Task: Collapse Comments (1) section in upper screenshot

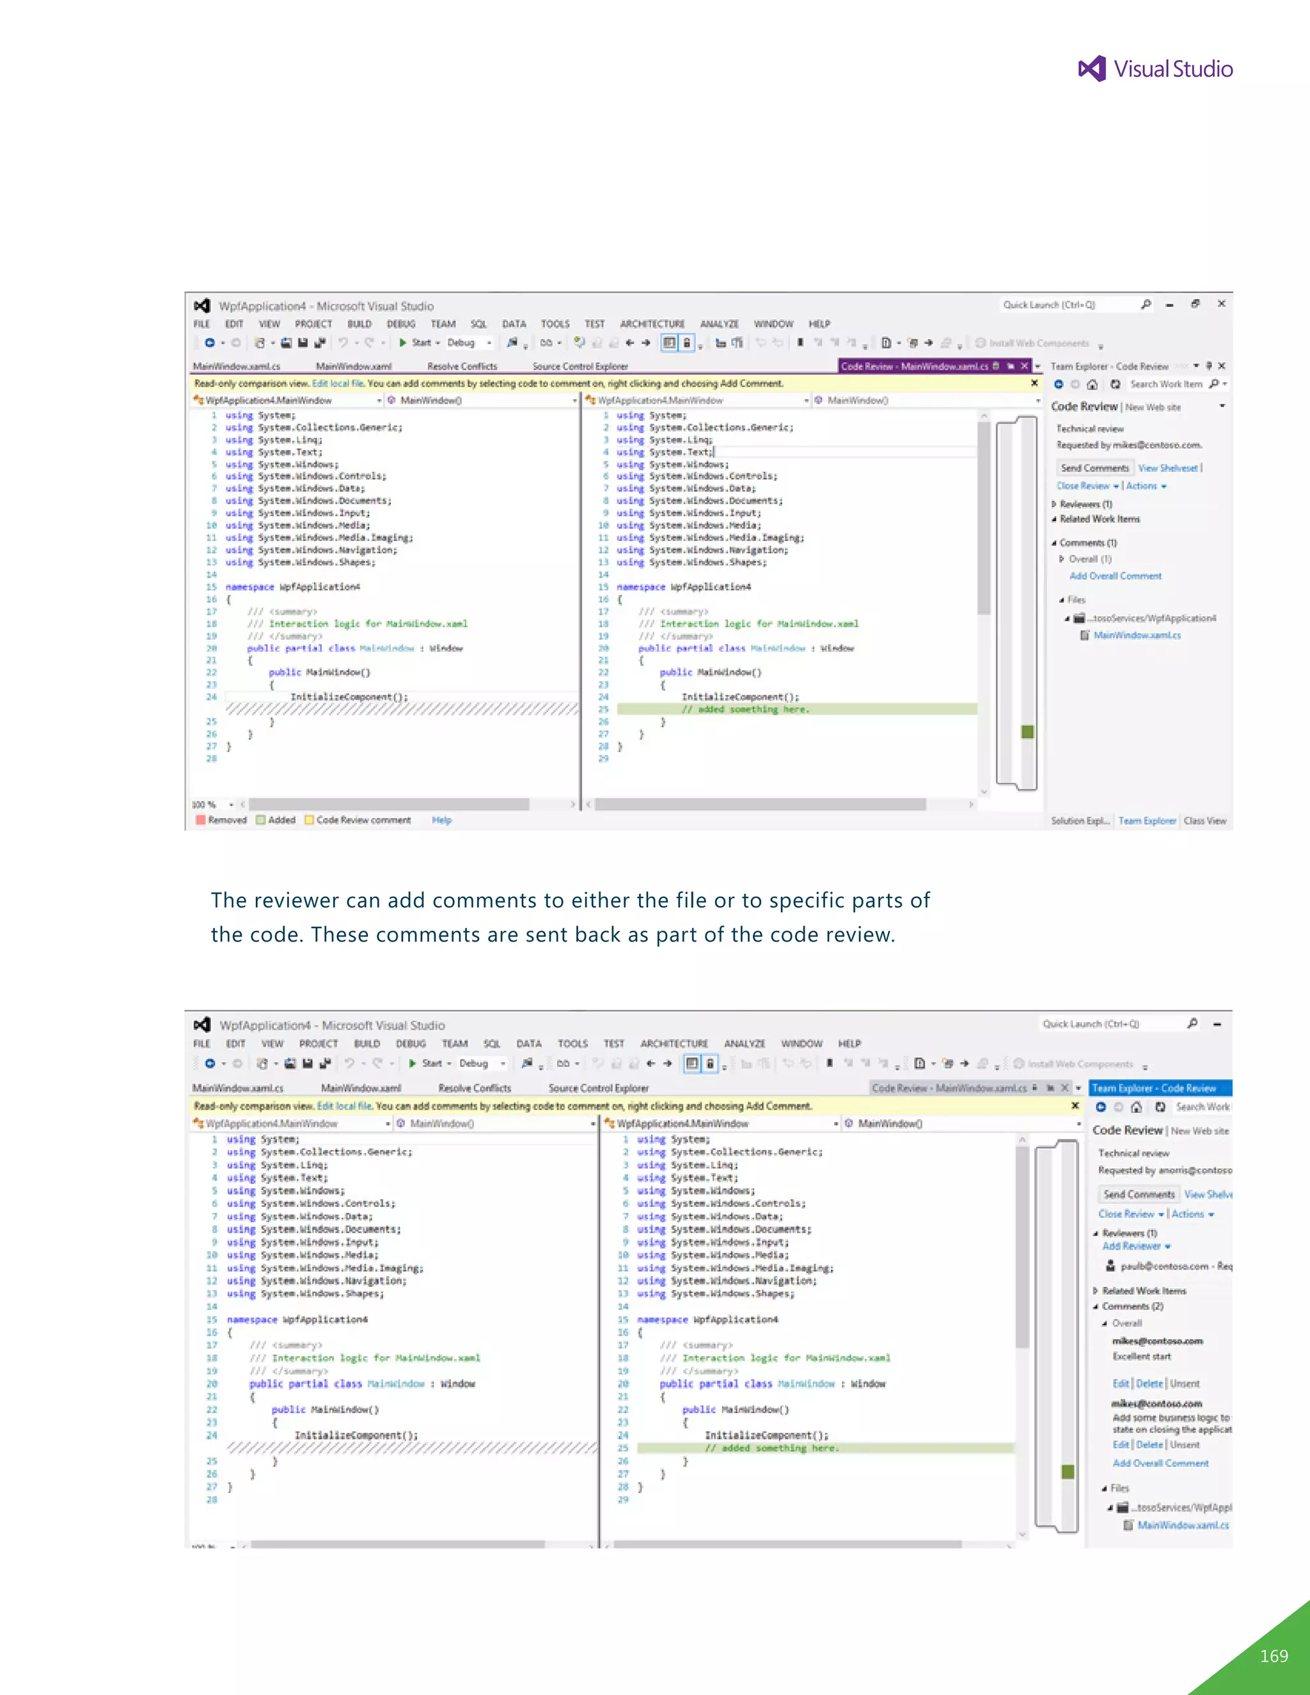Action: point(1054,543)
